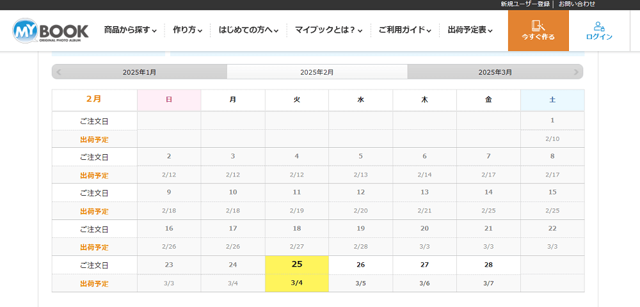Click the previous month left arrow
Image resolution: width=640 pixels, height=307 pixels.
(x=59, y=72)
